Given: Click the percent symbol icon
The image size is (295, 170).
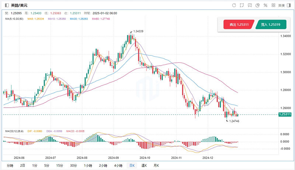Looking at the screenshot, I should [265, 6].
